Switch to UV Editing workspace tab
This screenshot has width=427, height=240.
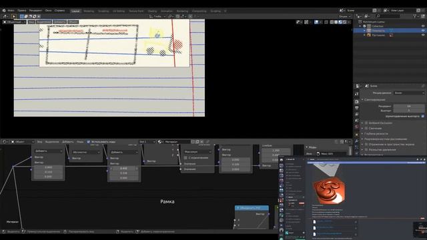coord(119,11)
